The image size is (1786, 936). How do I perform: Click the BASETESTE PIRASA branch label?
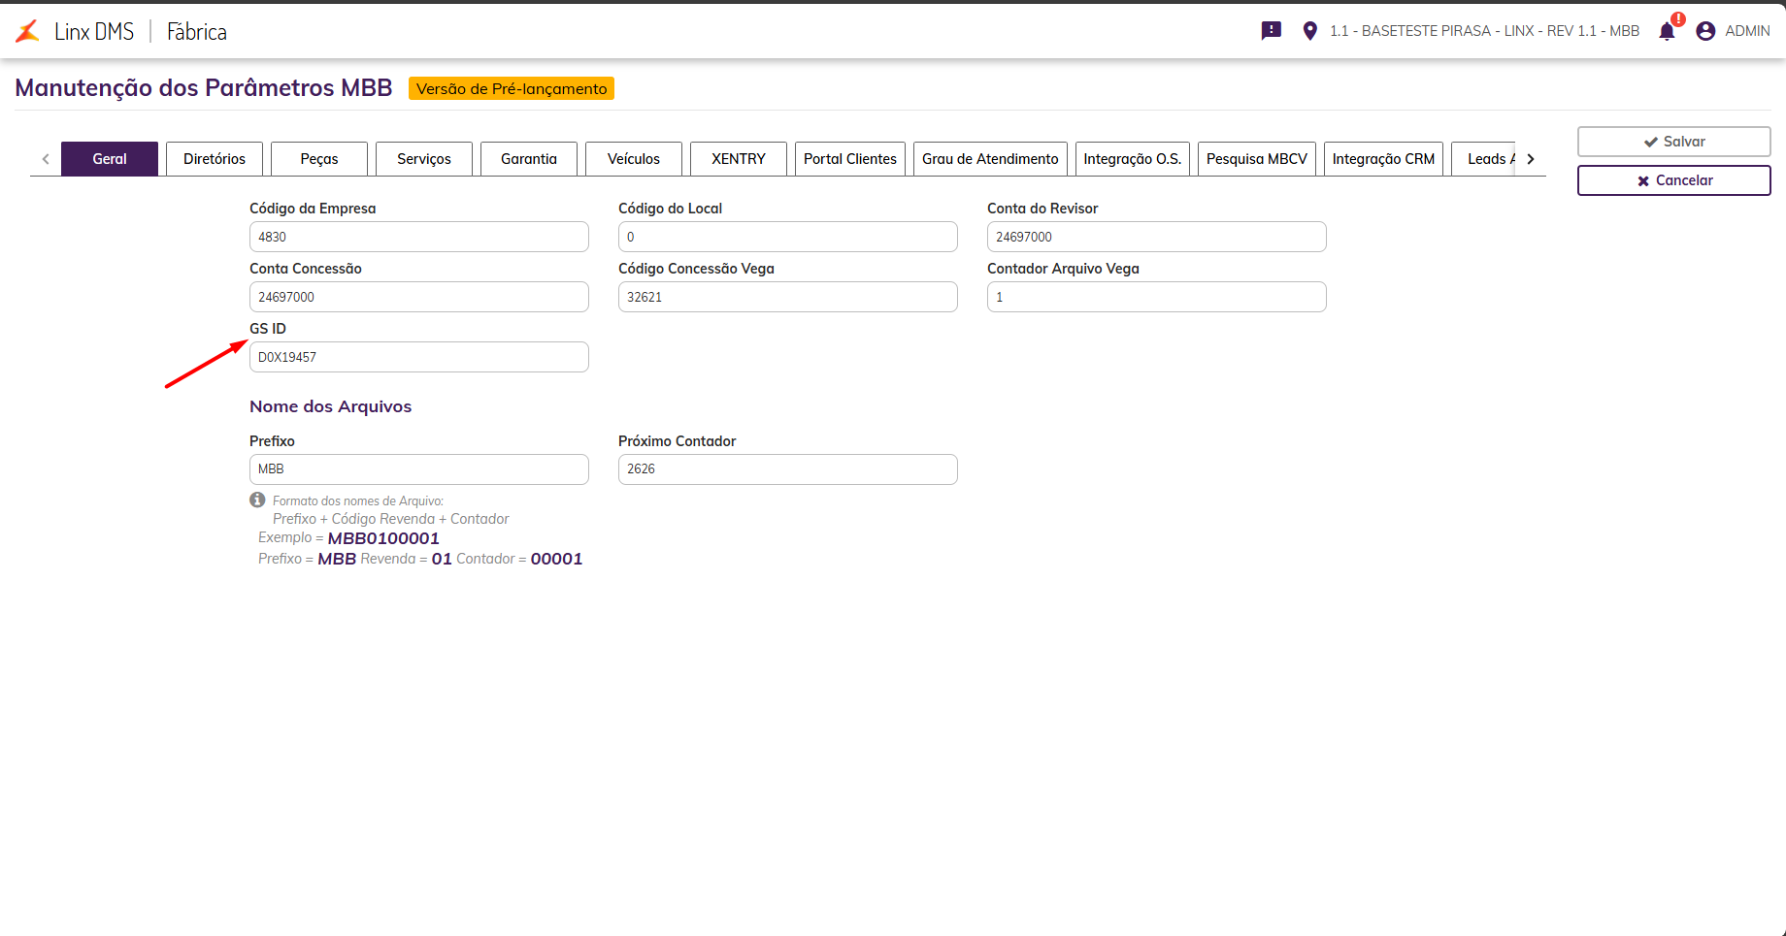pyautogui.click(x=1484, y=31)
